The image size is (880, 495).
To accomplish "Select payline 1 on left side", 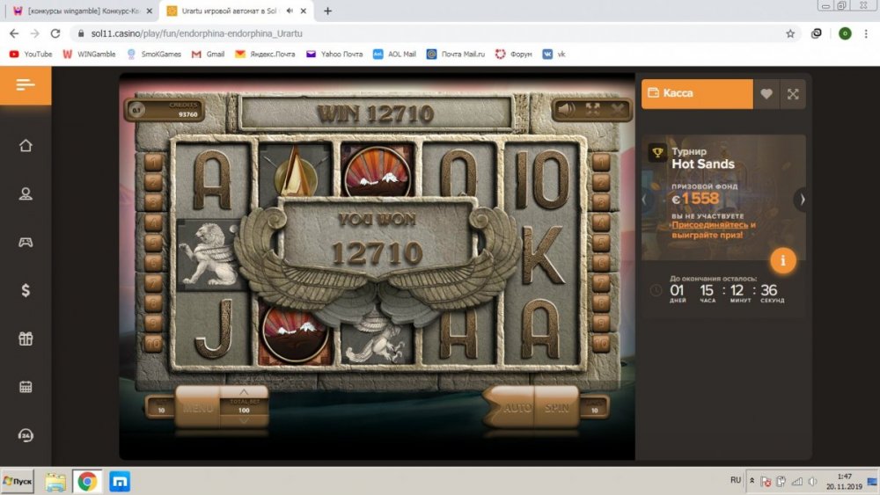I will click(x=154, y=162).
